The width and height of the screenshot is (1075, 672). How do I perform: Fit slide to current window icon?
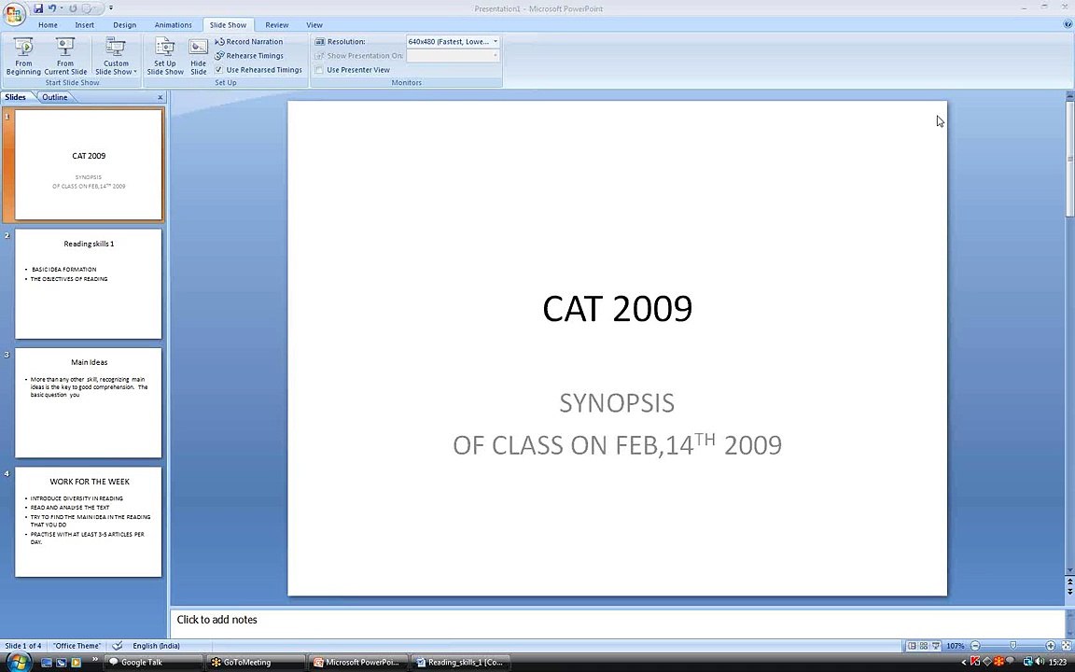1066,646
